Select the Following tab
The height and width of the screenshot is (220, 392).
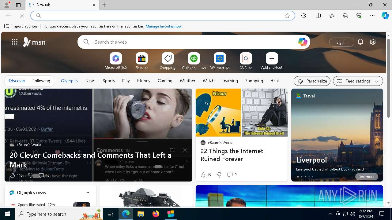pyautogui.click(x=41, y=81)
